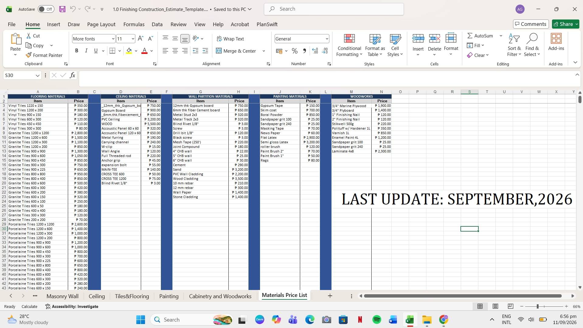Open the Comments pane button

click(531, 24)
